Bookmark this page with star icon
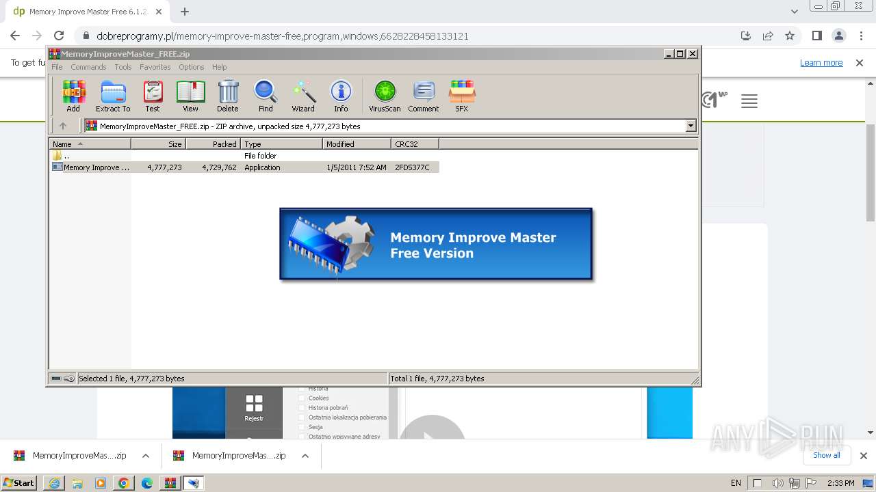 coord(790,36)
